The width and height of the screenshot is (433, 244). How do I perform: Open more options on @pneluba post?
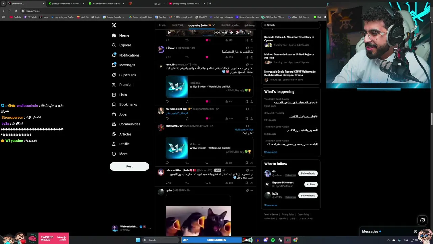coord(251,48)
